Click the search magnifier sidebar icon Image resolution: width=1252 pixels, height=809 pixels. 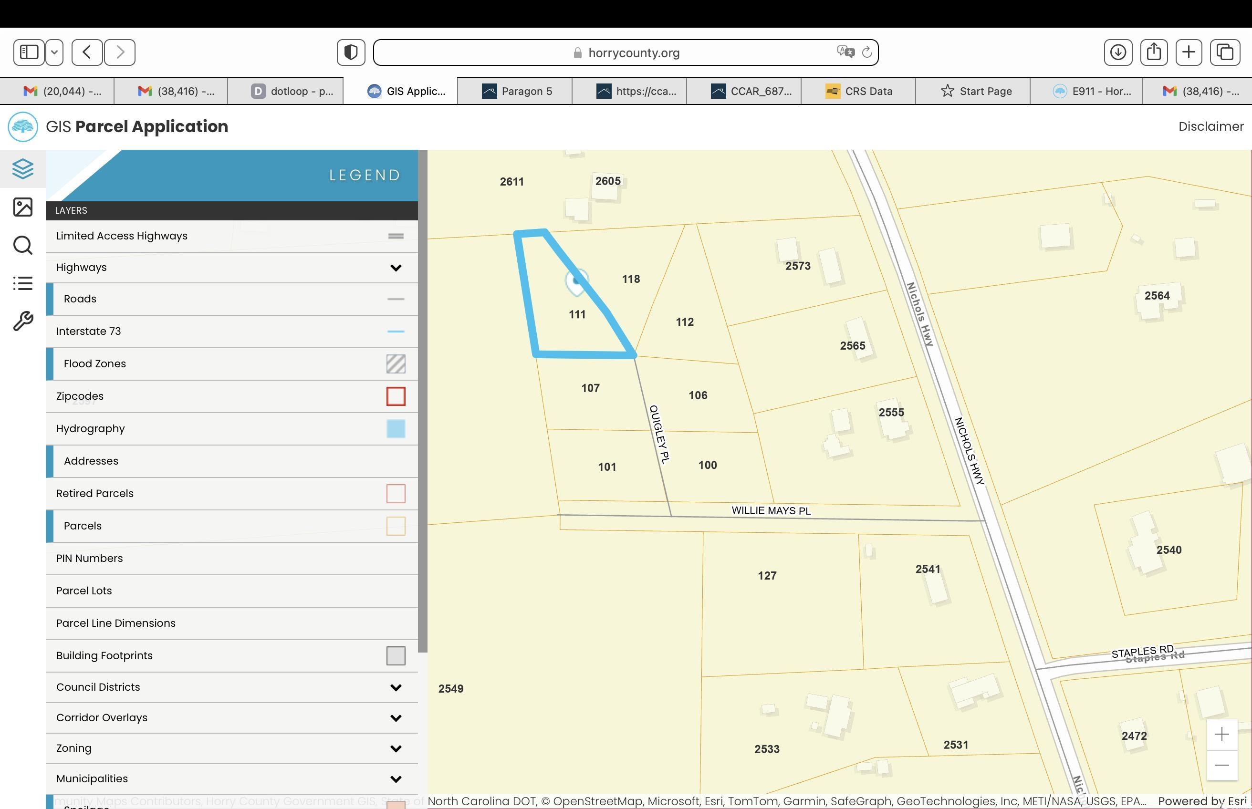22,245
